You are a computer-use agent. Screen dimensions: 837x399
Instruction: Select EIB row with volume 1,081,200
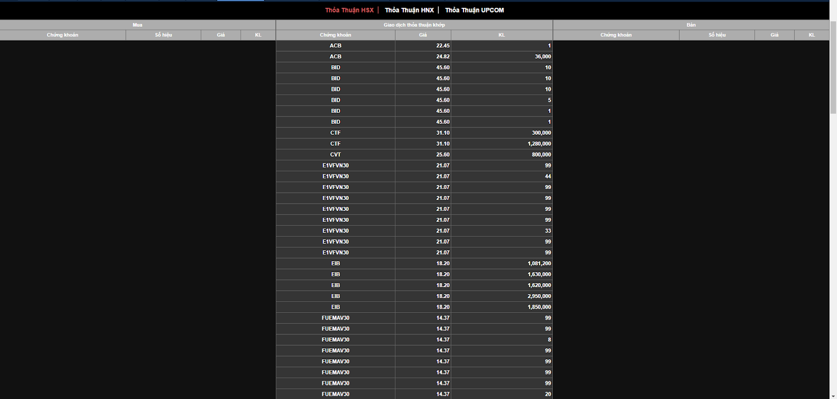coord(414,264)
